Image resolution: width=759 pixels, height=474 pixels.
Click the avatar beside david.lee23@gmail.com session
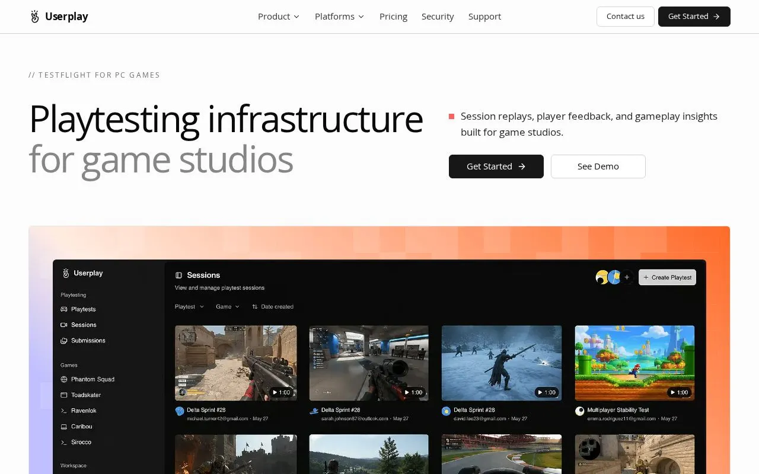click(x=447, y=411)
